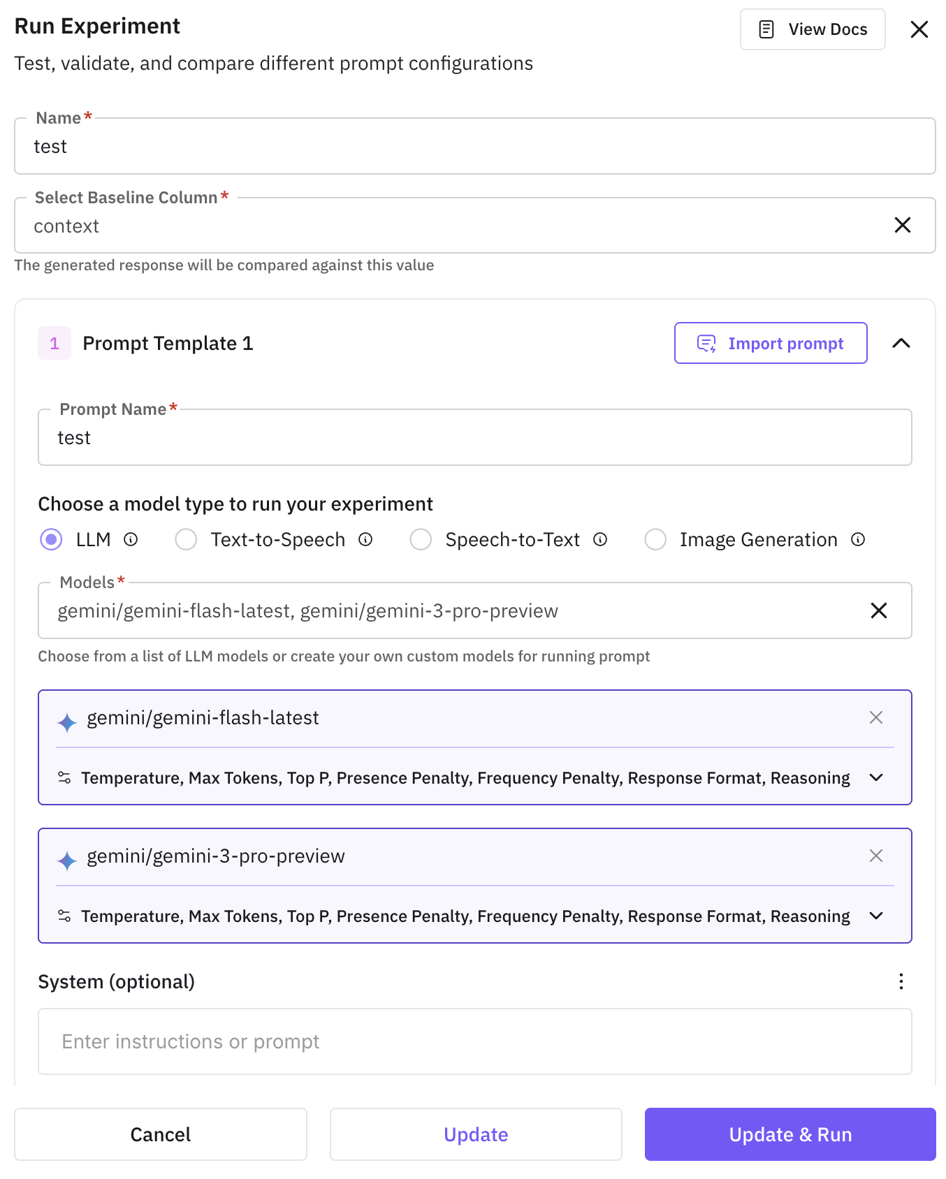Select the Text-to-Speech model type
This screenshot has width=946, height=1179.
point(187,540)
